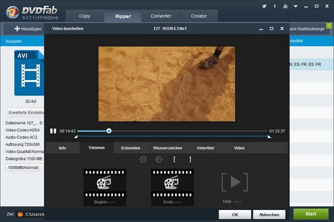
Task: Set trim end with right bracket
Action: click(190, 159)
